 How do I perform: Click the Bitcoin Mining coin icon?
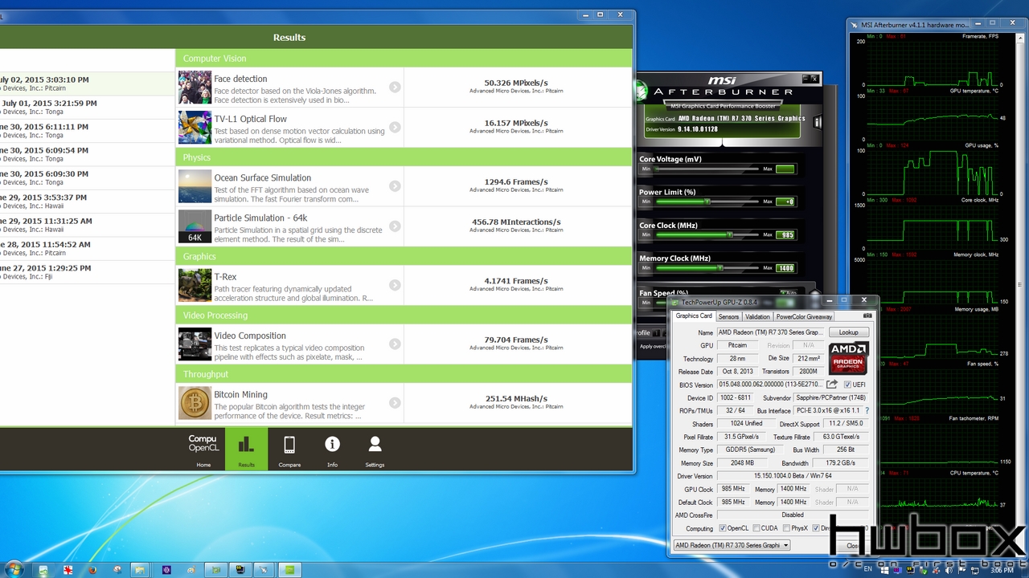[195, 403]
